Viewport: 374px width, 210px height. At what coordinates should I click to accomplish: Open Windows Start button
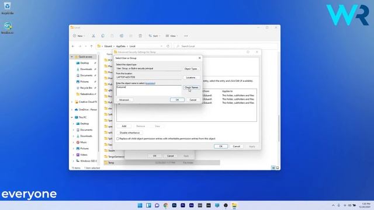click(140, 205)
